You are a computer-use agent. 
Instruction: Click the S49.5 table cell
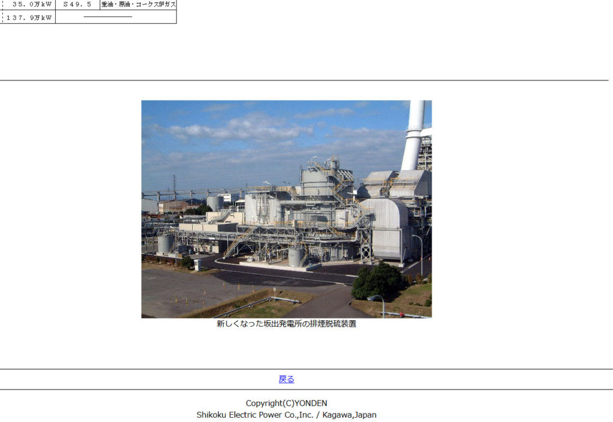coord(77,4)
